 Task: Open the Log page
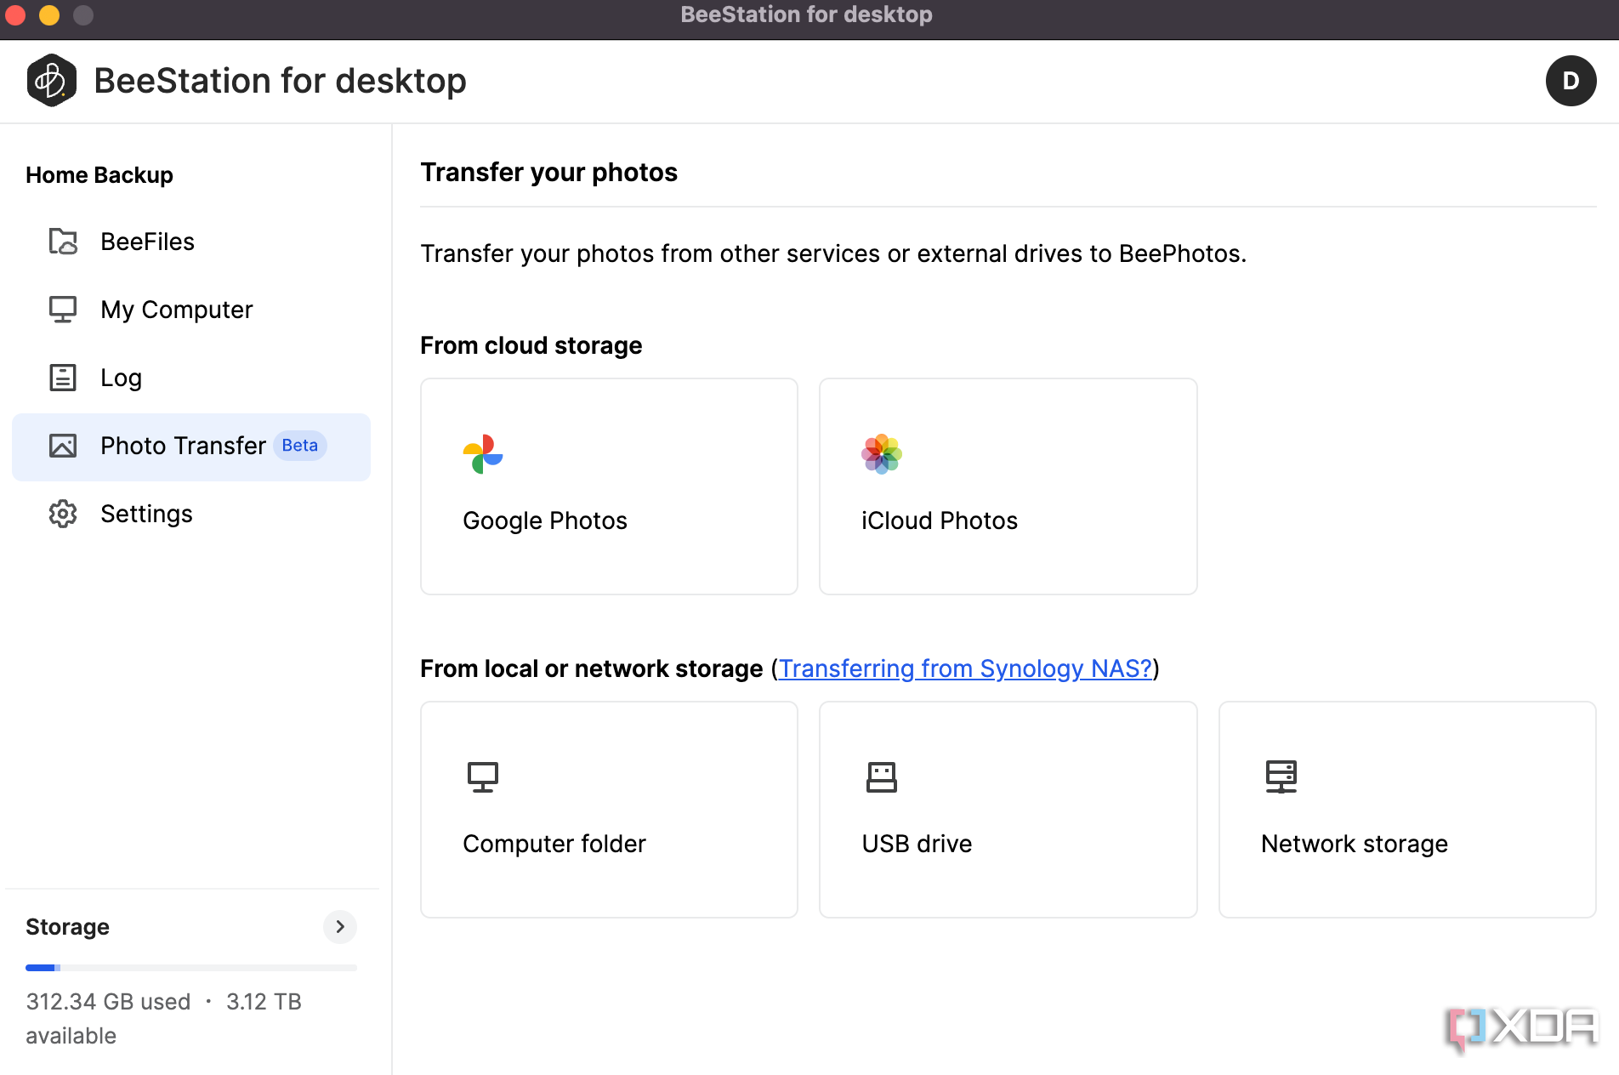pos(191,378)
